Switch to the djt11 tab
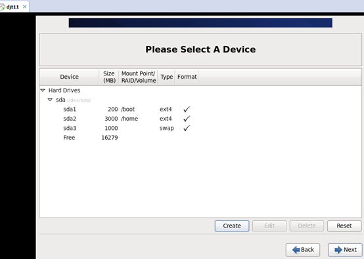 pos(12,7)
